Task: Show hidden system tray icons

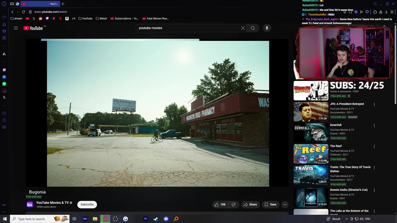Action: point(346,219)
